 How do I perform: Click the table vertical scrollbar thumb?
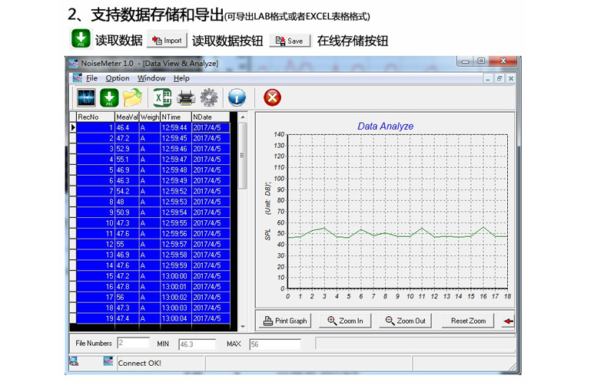(x=243, y=156)
